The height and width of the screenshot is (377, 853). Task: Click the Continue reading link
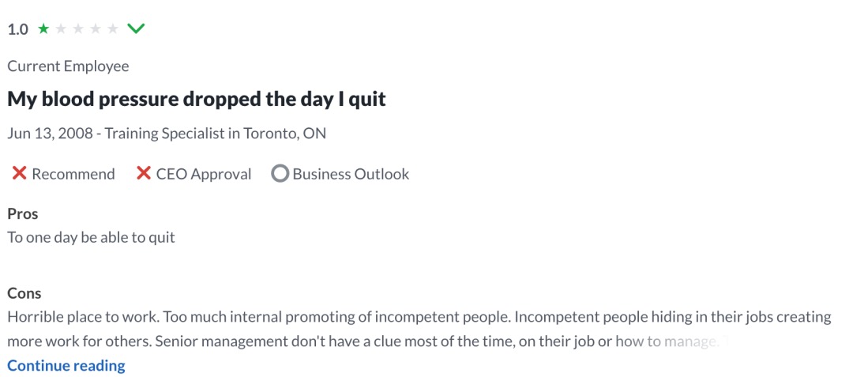pyautogui.click(x=66, y=366)
